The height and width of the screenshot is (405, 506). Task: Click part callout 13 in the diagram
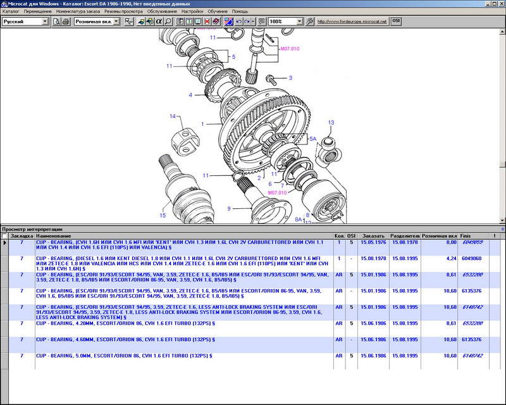click(x=331, y=122)
